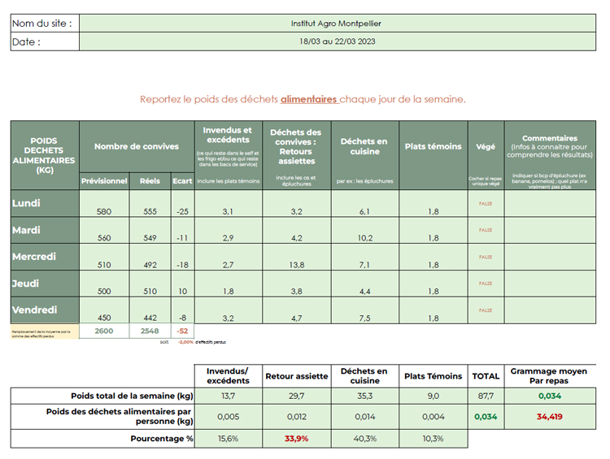Click the percentage 40,3% cell
The width and height of the screenshot is (610, 459).
[x=365, y=439]
